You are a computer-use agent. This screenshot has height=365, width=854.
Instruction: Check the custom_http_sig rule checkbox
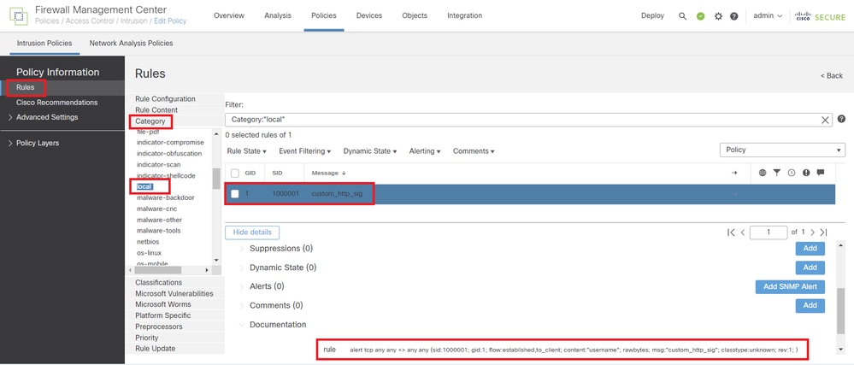[x=235, y=193]
